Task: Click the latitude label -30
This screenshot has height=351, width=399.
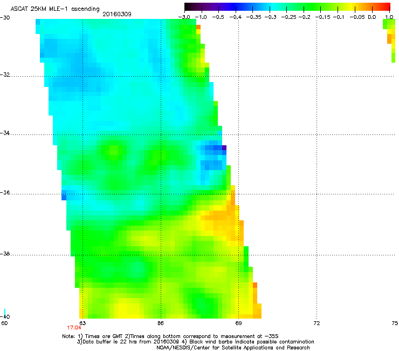Action: tap(5, 18)
